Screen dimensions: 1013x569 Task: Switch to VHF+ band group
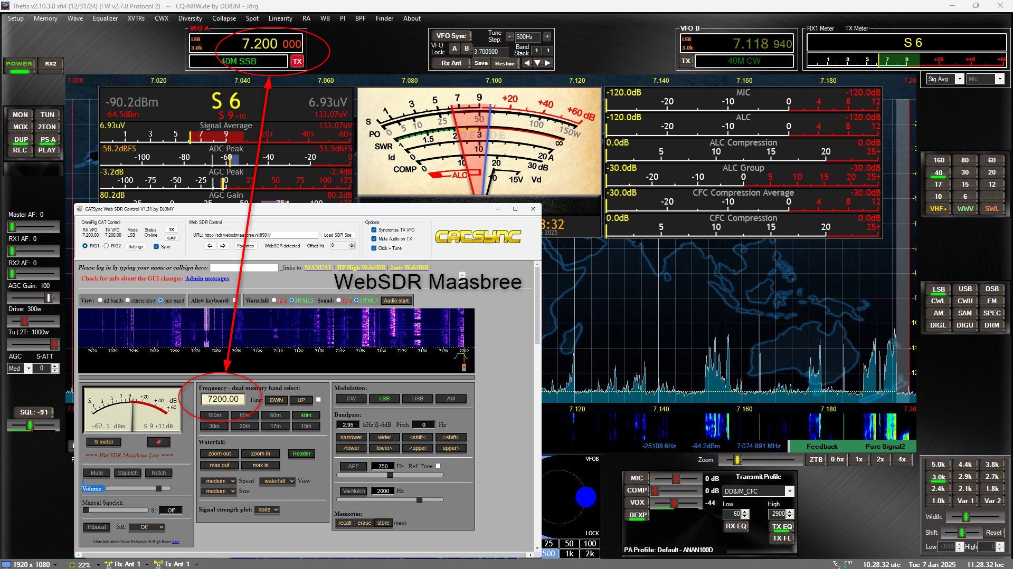(x=938, y=209)
